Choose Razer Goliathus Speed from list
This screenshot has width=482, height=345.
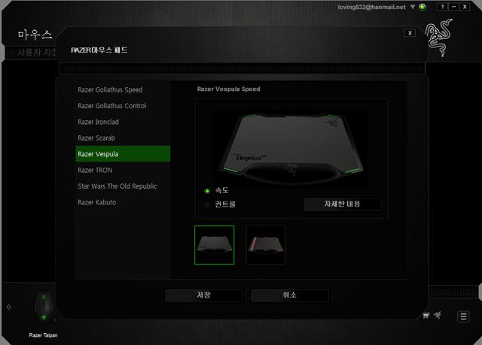coord(110,90)
